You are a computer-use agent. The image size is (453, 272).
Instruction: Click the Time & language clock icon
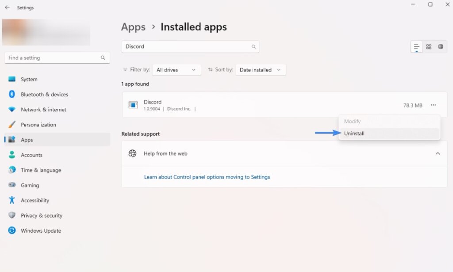point(12,170)
